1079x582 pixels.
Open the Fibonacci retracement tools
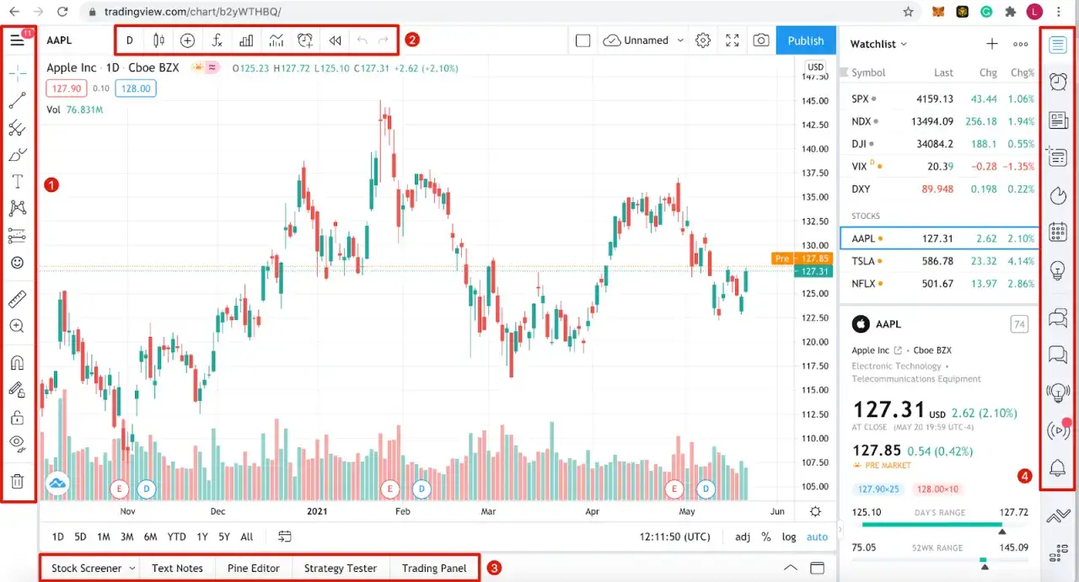pyautogui.click(x=17, y=127)
